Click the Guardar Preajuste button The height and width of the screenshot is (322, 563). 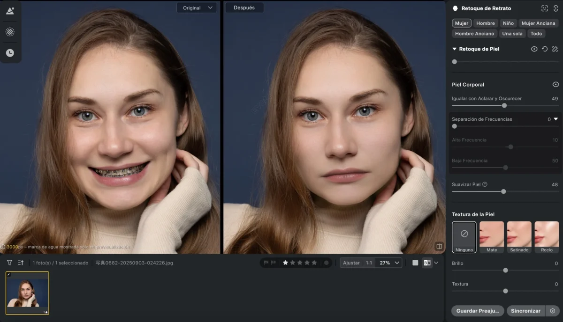coord(478,311)
